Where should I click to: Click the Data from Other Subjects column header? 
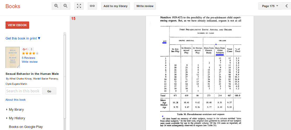click(220, 50)
